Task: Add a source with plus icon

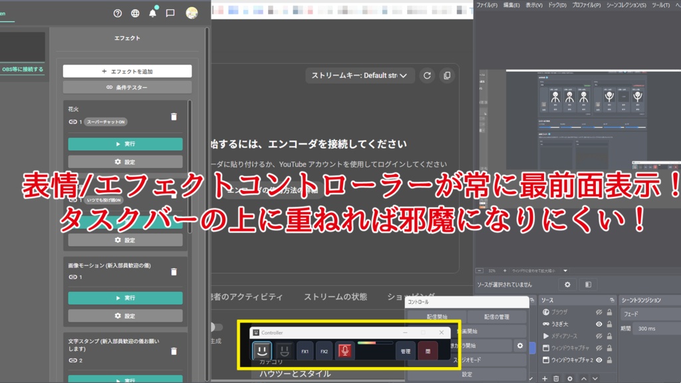Action: pos(545,378)
